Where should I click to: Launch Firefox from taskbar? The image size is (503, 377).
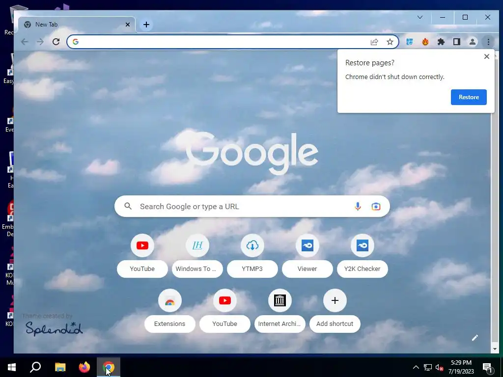pyautogui.click(x=84, y=367)
